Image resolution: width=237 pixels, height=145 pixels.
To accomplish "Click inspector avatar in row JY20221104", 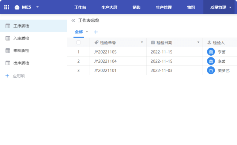I will pyautogui.click(x=211, y=61).
